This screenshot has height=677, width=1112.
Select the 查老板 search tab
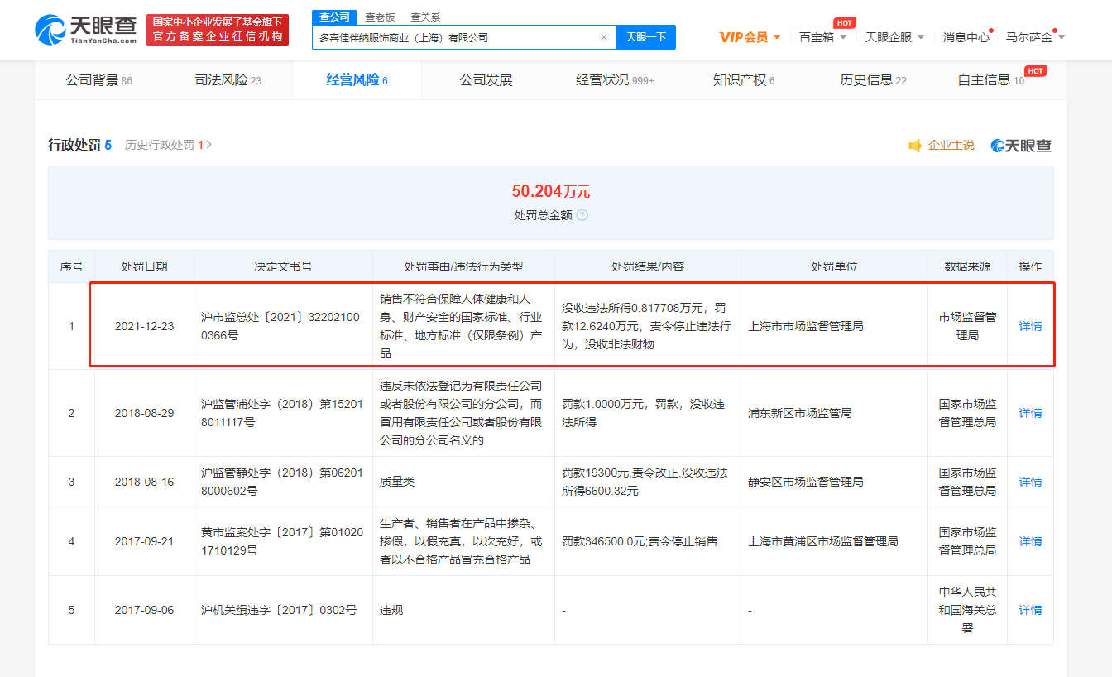[x=380, y=17]
